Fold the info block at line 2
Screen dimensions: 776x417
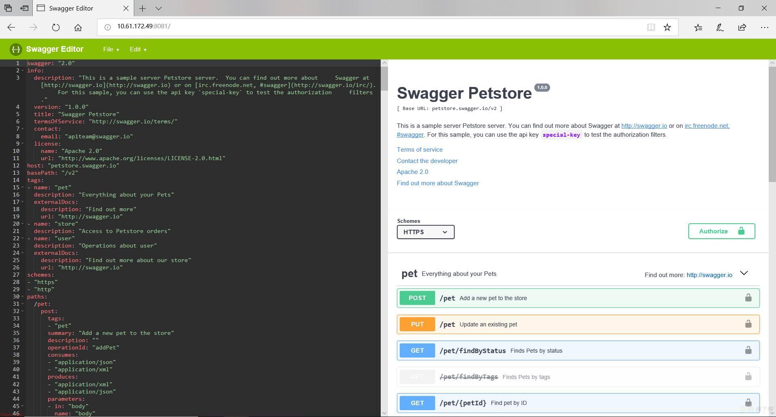click(23, 71)
